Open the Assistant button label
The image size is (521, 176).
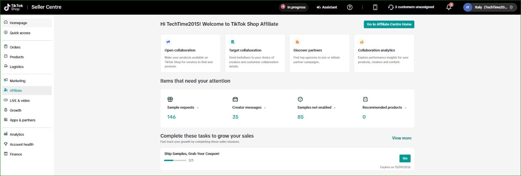330,7
